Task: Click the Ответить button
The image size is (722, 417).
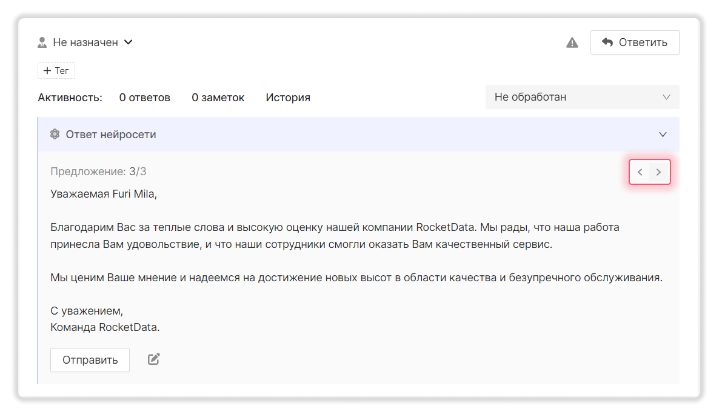Action: click(x=635, y=42)
